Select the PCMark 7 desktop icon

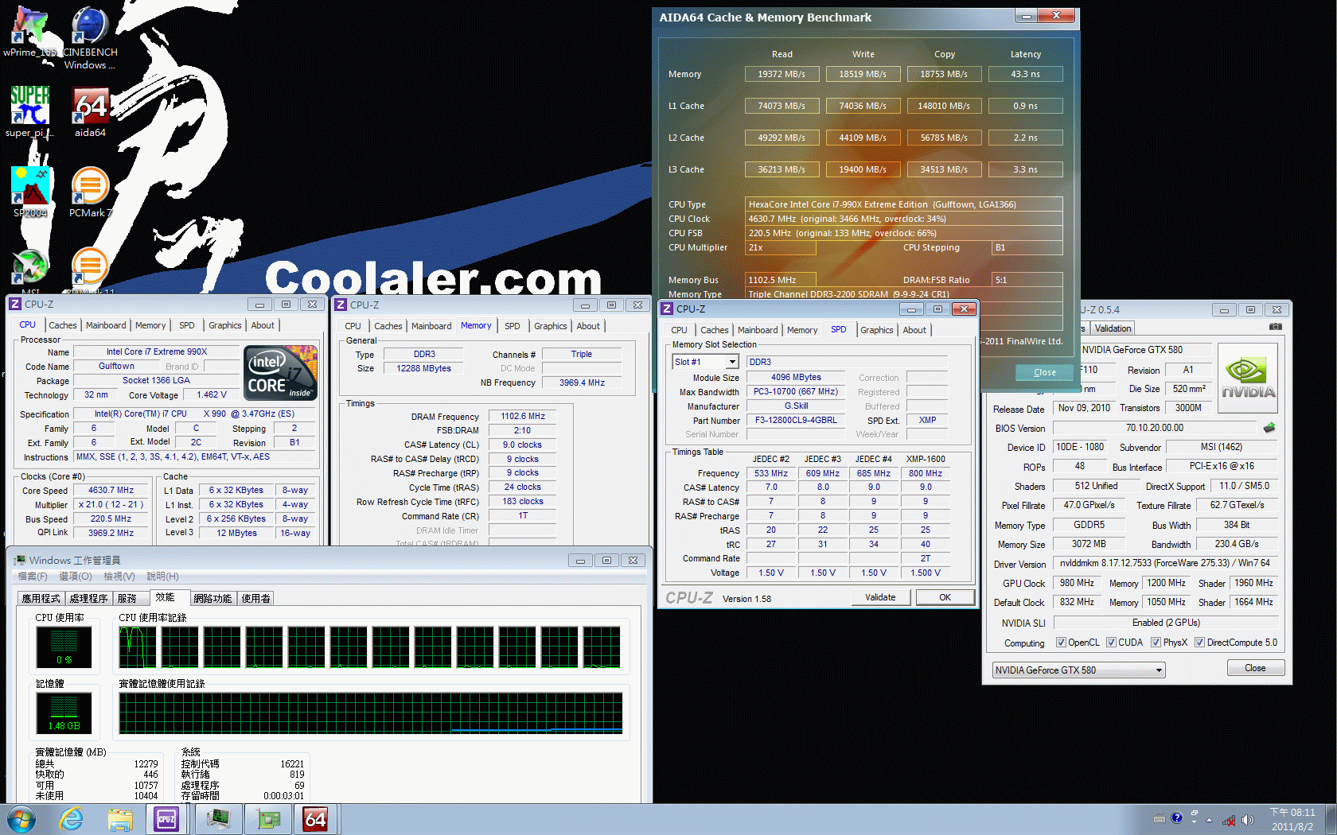coord(90,192)
